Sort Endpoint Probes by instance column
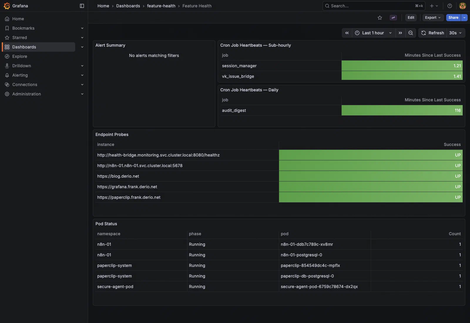Screen dimensions: 470x323 point(106,144)
